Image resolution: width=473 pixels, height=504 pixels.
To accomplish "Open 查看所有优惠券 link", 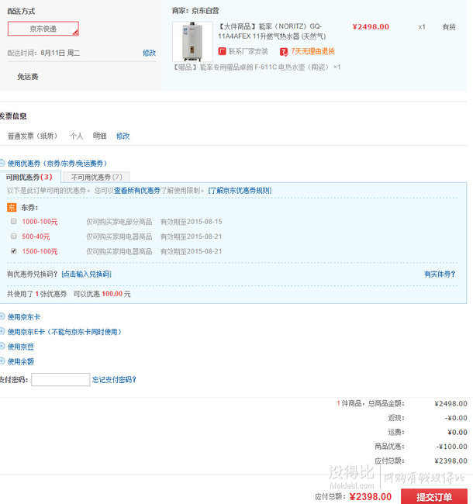I will coord(137,191).
